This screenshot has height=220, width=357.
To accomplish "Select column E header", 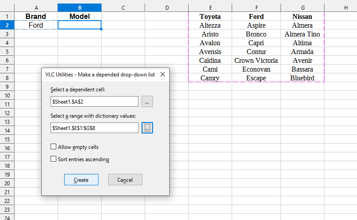I will click(210, 8).
